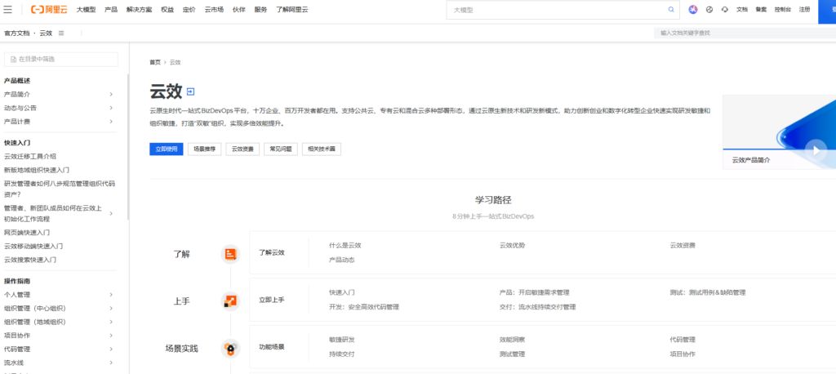Click the orange 了解 step icon

pyautogui.click(x=230, y=254)
